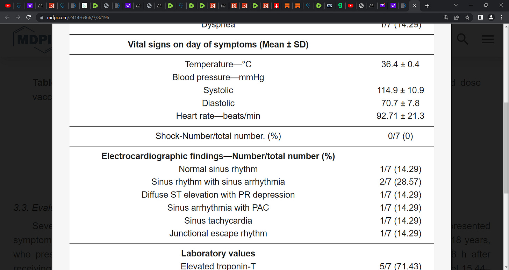Bookmark this page with the star icon

(467, 17)
